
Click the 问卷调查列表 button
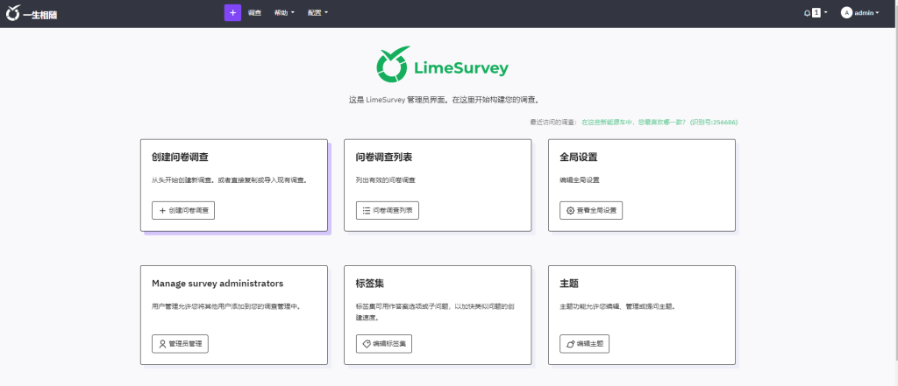point(387,210)
